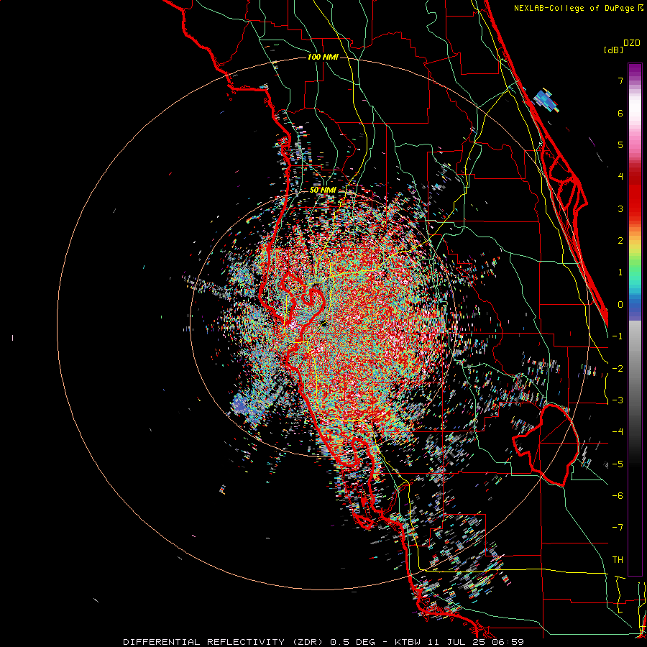Click the Lake Okeechobee red outline
This screenshot has height=647, width=647.
pos(546,445)
